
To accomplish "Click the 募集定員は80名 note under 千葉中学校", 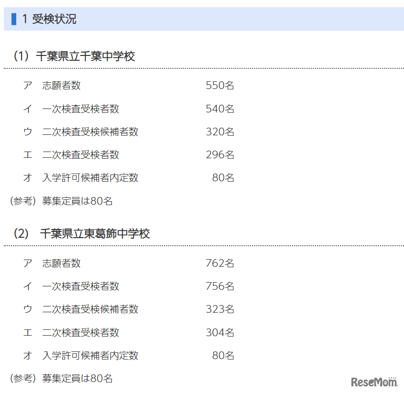I will point(77,201).
